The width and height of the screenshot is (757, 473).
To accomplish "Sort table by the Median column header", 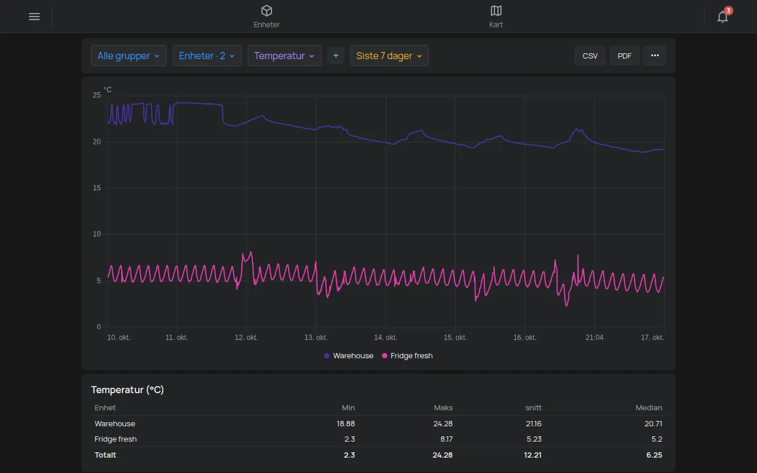I will [x=649, y=408].
